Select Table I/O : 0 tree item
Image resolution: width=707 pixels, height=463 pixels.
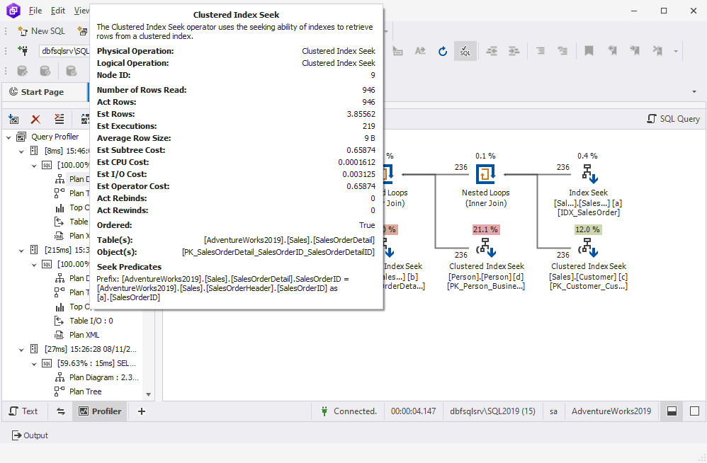click(x=84, y=321)
